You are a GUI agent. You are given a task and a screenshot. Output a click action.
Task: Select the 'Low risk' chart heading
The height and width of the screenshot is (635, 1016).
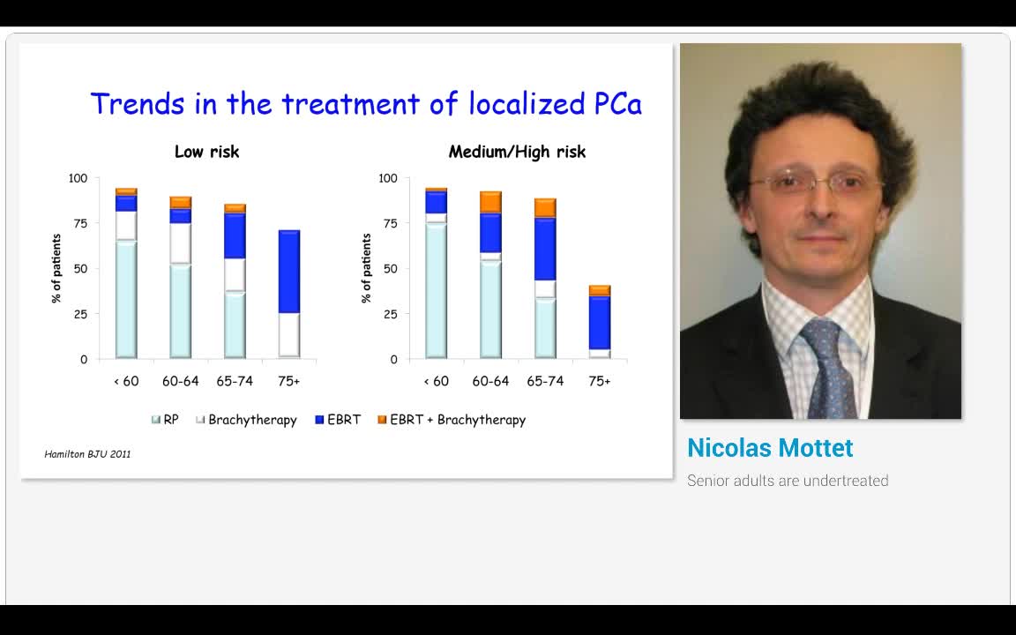click(x=206, y=152)
